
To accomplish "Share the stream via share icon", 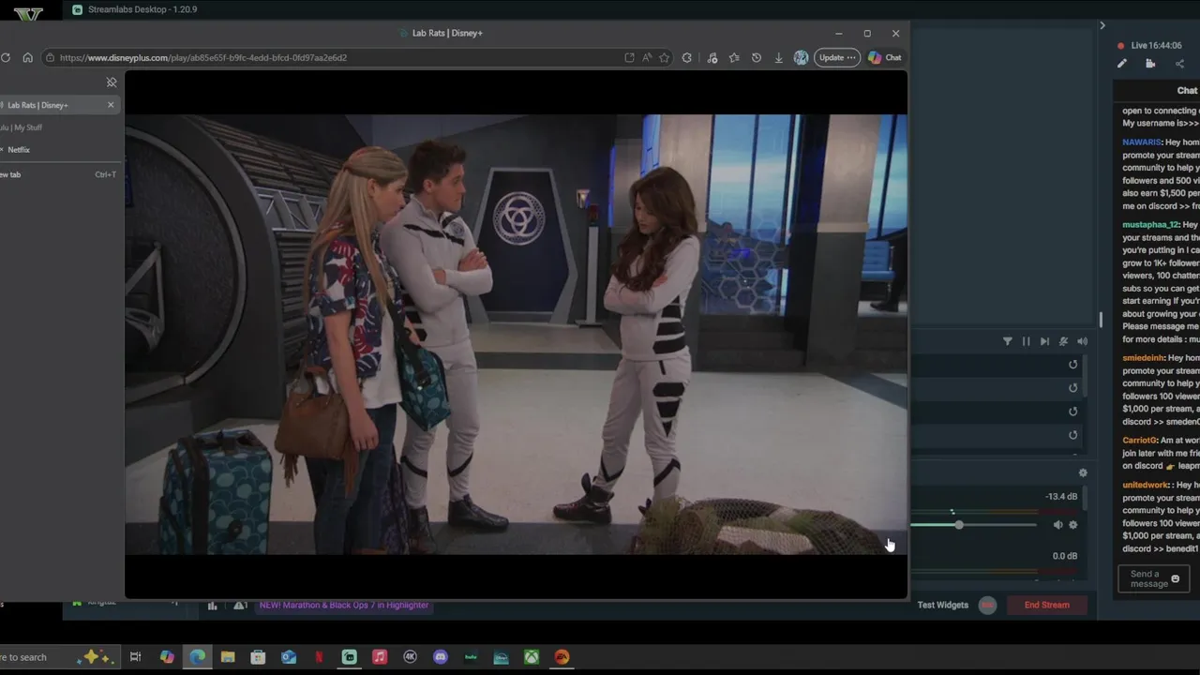I will click(1179, 64).
